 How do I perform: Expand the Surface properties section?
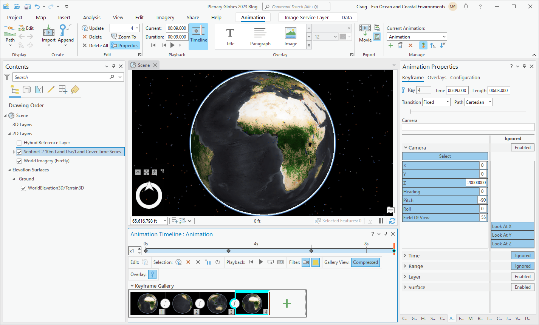pos(406,287)
